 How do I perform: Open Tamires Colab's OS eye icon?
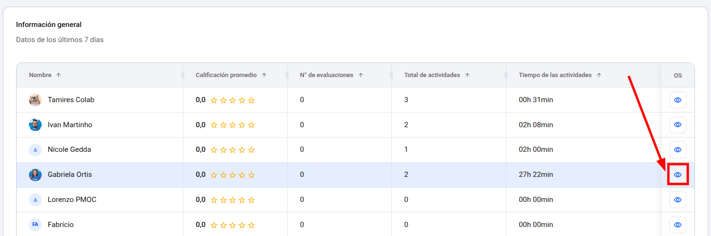pyautogui.click(x=677, y=100)
